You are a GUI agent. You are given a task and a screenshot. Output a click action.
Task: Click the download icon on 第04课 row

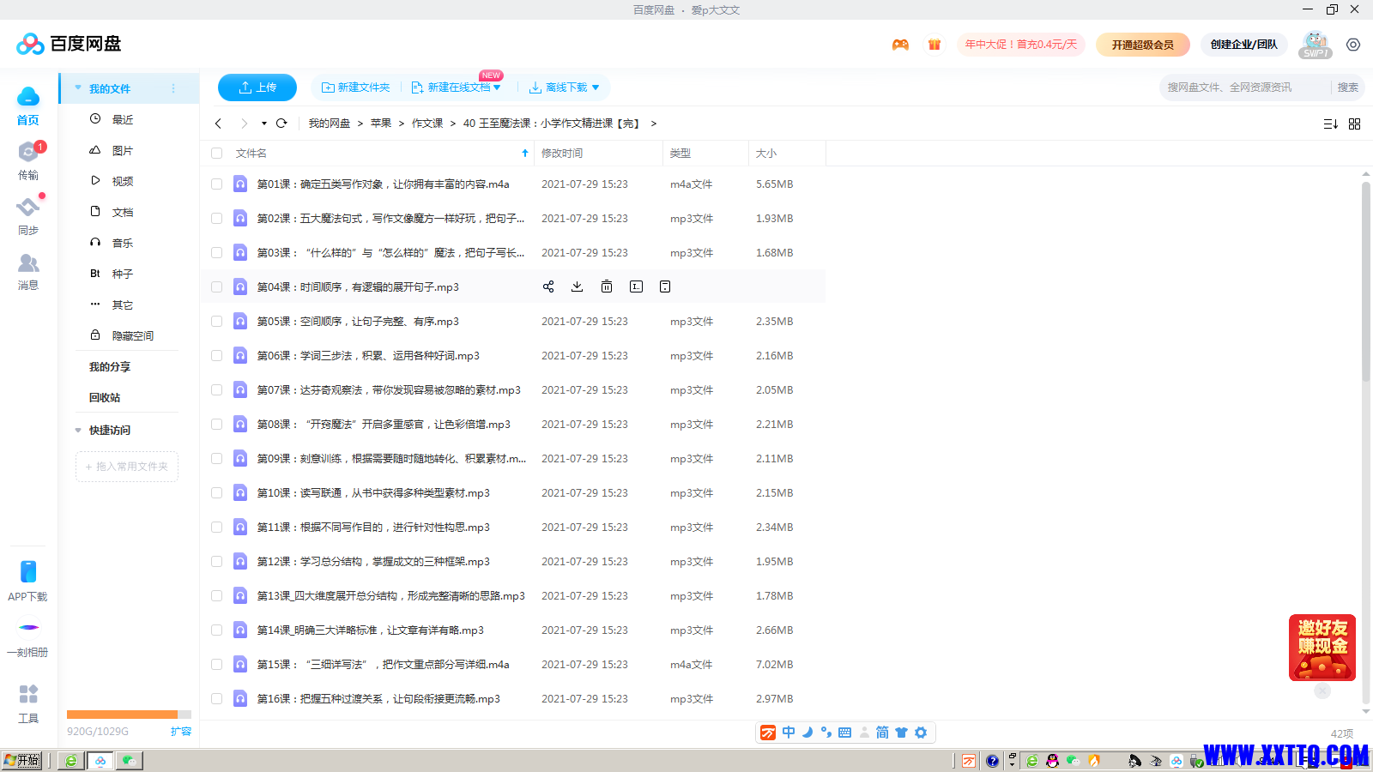pos(578,286)
